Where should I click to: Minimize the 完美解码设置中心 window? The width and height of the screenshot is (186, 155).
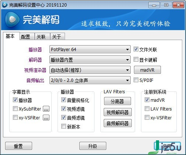click(154, 5)
